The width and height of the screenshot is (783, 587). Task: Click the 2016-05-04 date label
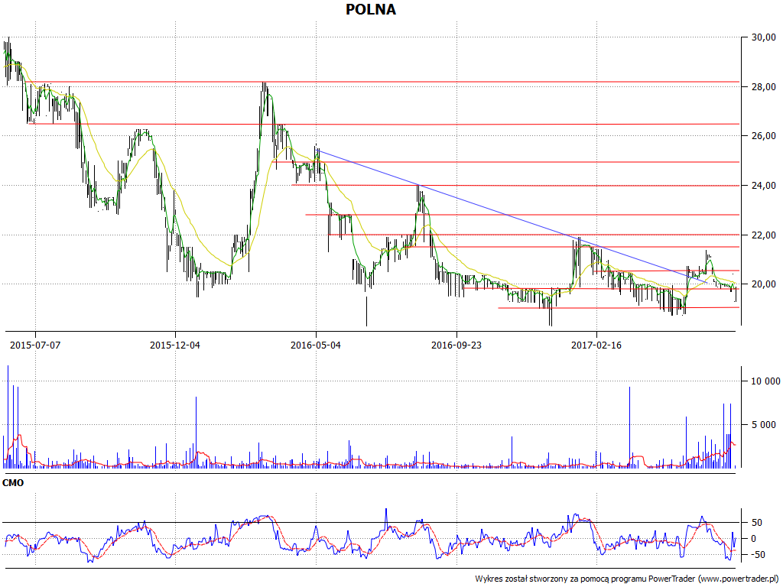point(316,345)
